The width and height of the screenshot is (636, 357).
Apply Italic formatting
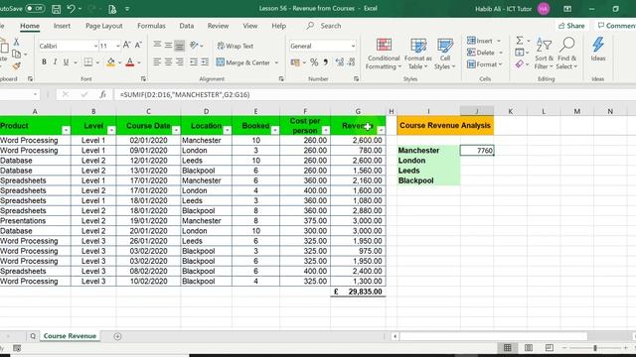pyautogui.click(x=55, y=62)
